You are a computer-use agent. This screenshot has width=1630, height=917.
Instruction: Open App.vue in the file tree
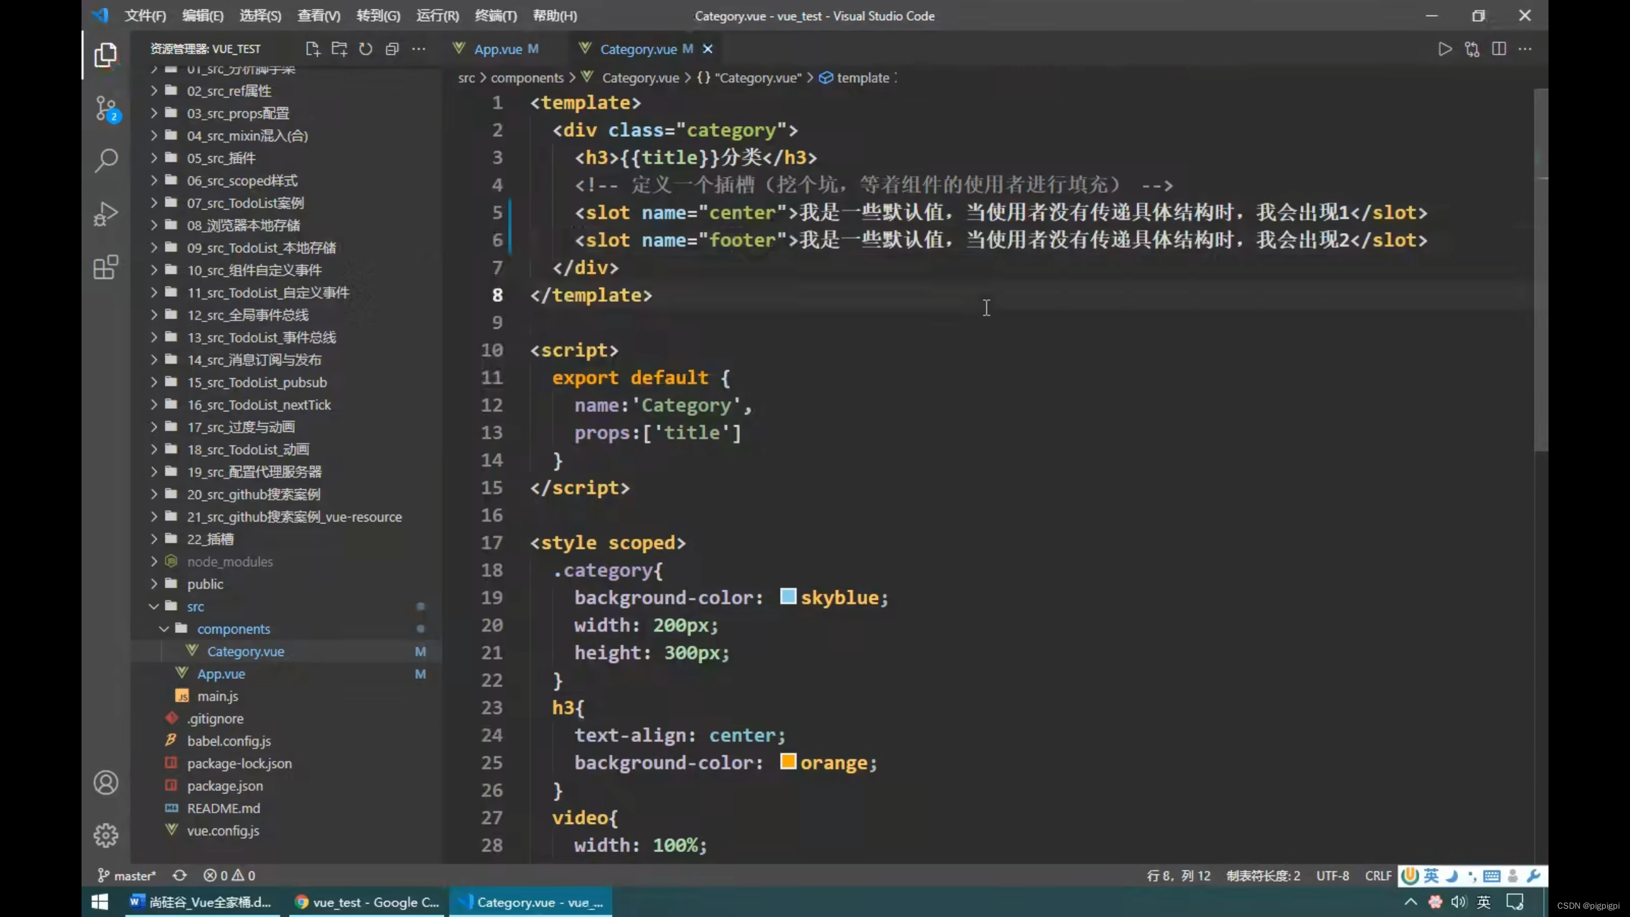(x=286, y=674)
